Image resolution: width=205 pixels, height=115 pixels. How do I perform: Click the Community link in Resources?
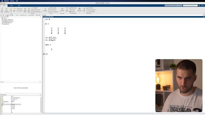90,8
